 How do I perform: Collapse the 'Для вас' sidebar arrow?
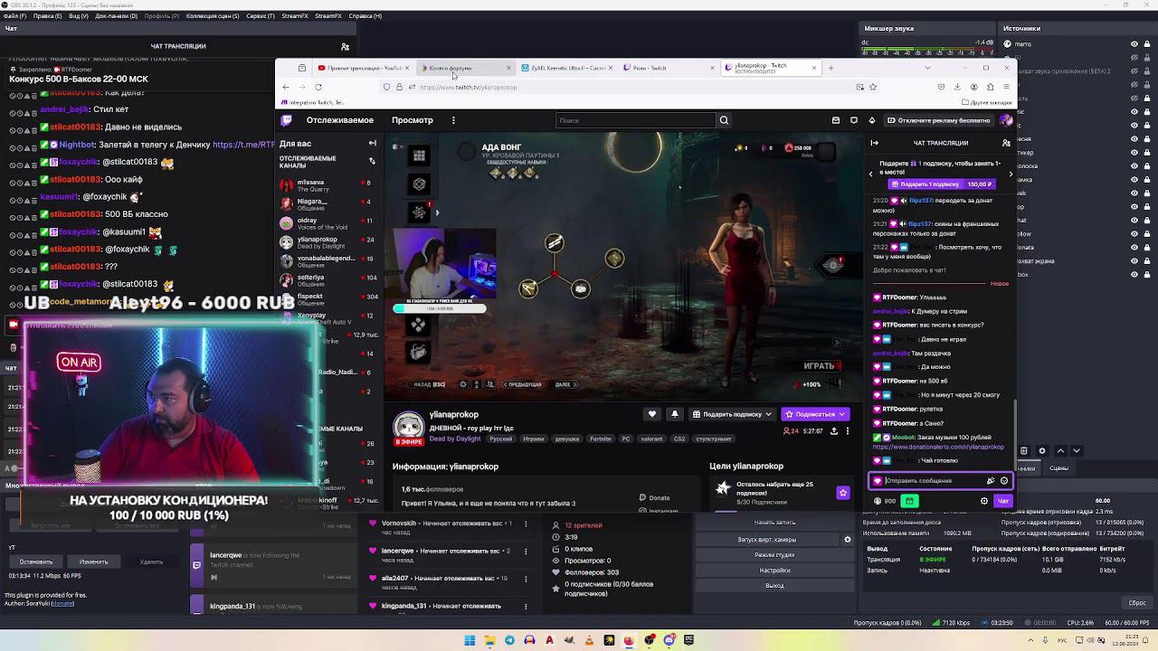(372, 143)
